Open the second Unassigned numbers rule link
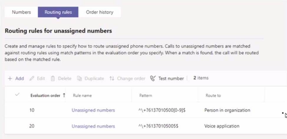This screenshot has height=139, width=287. click(93, 126)
